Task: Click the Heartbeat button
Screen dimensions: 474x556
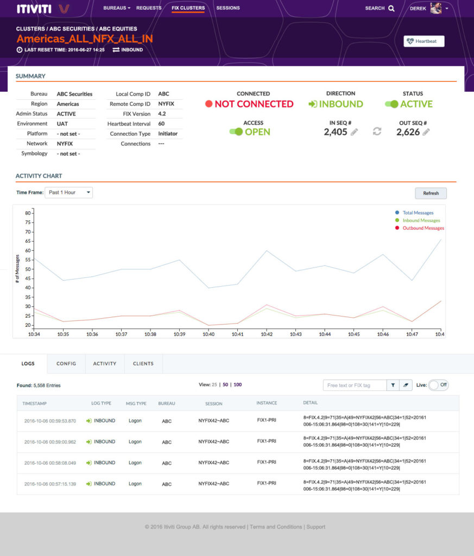Action: tap(424, 41)
